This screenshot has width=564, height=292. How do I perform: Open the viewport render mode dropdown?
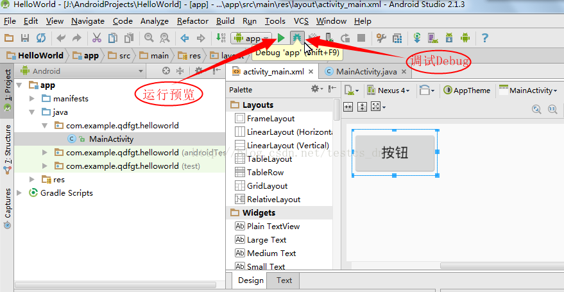[x=379, y=107]
